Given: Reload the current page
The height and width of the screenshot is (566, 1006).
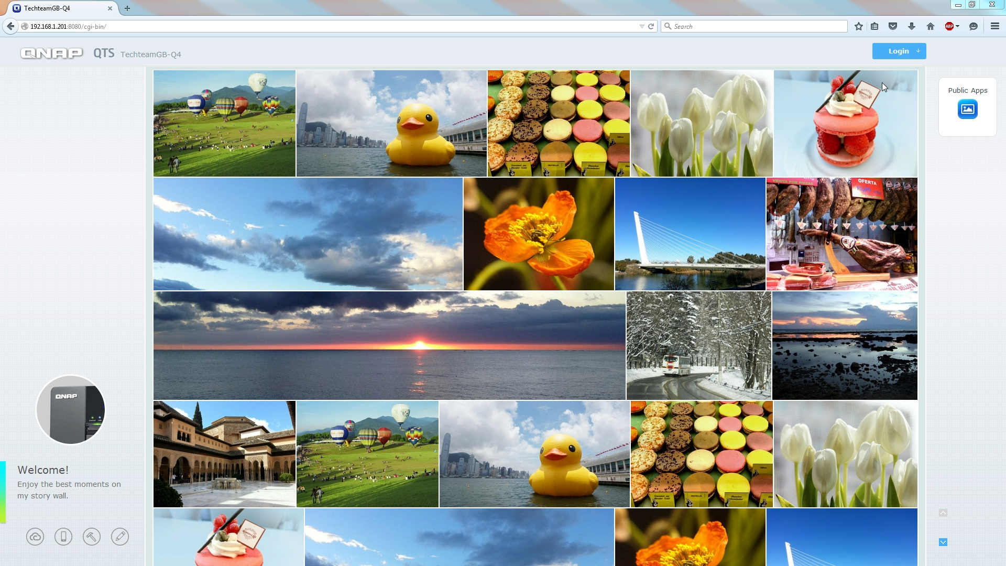Looking at the screenshot, I should (x=651, y=26).
